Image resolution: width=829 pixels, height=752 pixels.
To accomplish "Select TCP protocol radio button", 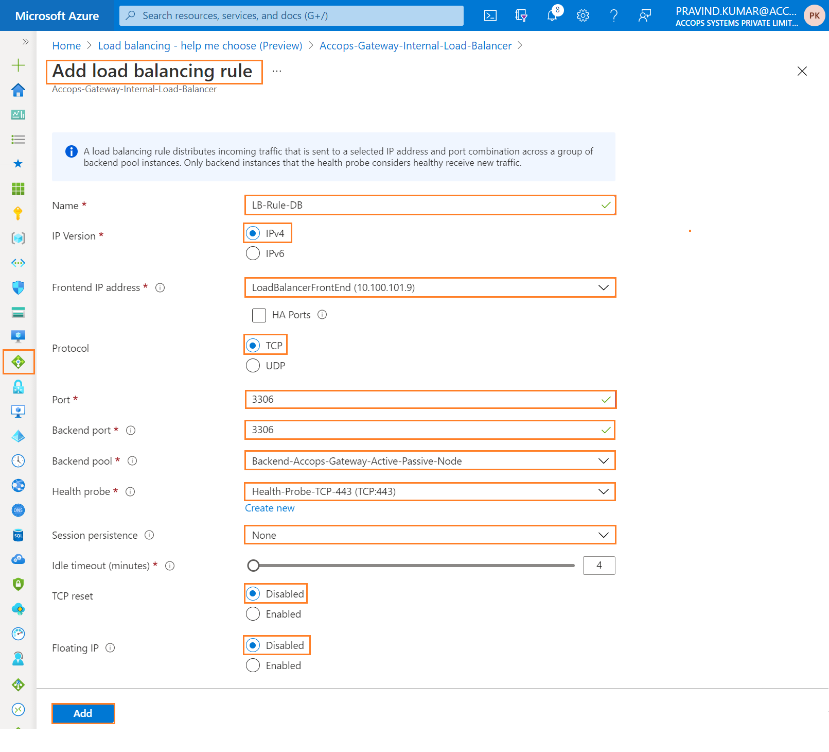I will coord(253,345).
